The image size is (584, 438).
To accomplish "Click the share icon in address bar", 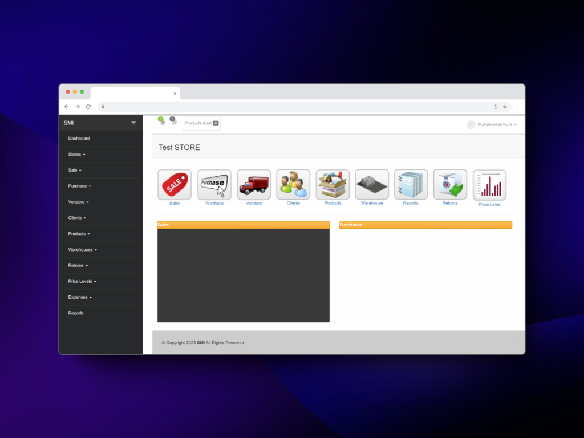I will 496,107.
